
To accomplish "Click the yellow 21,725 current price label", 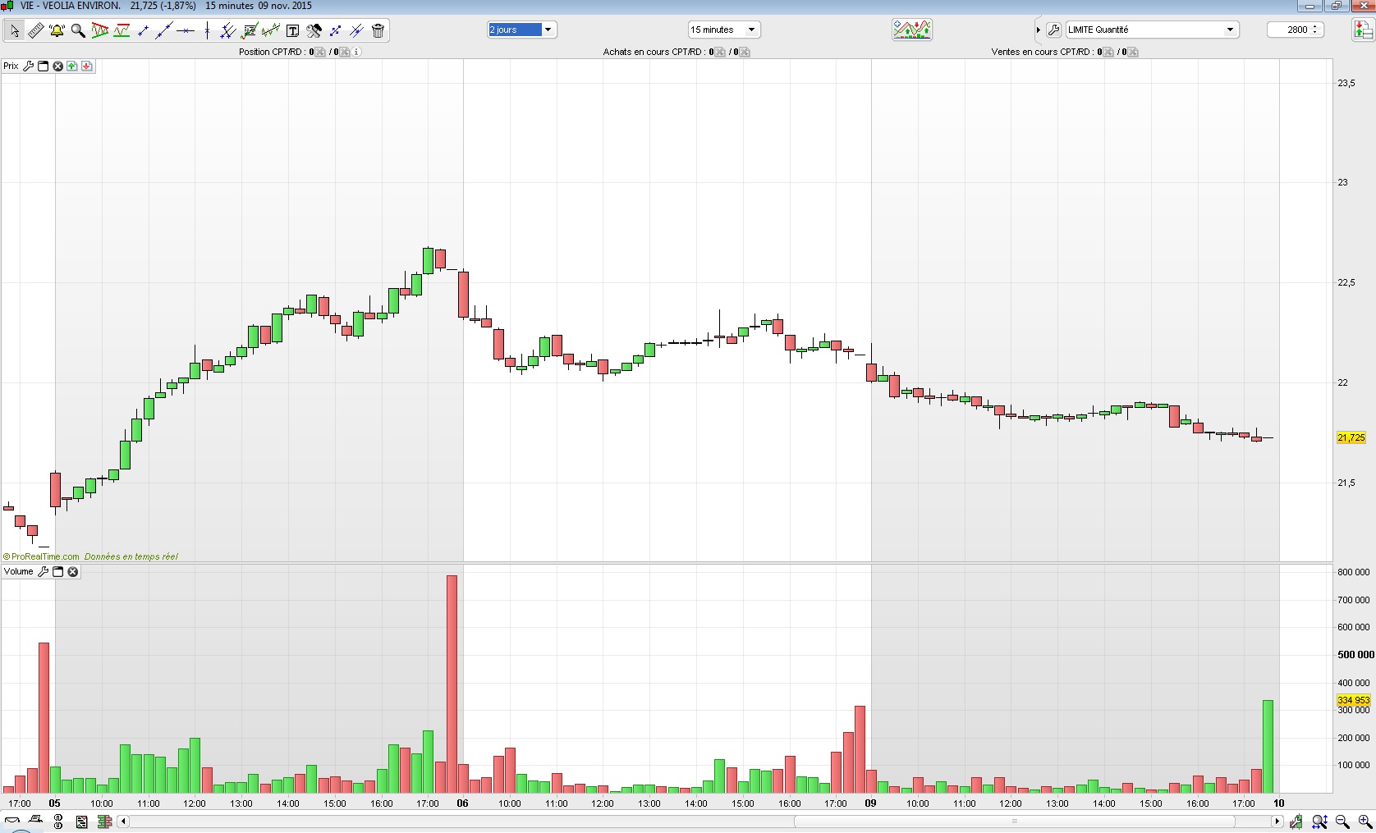I will [1351, 437].
